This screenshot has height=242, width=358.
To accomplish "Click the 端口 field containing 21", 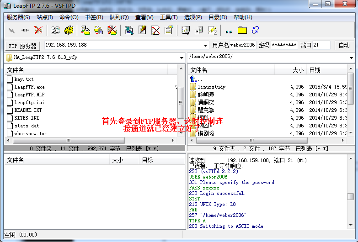I will pos(321,45).
